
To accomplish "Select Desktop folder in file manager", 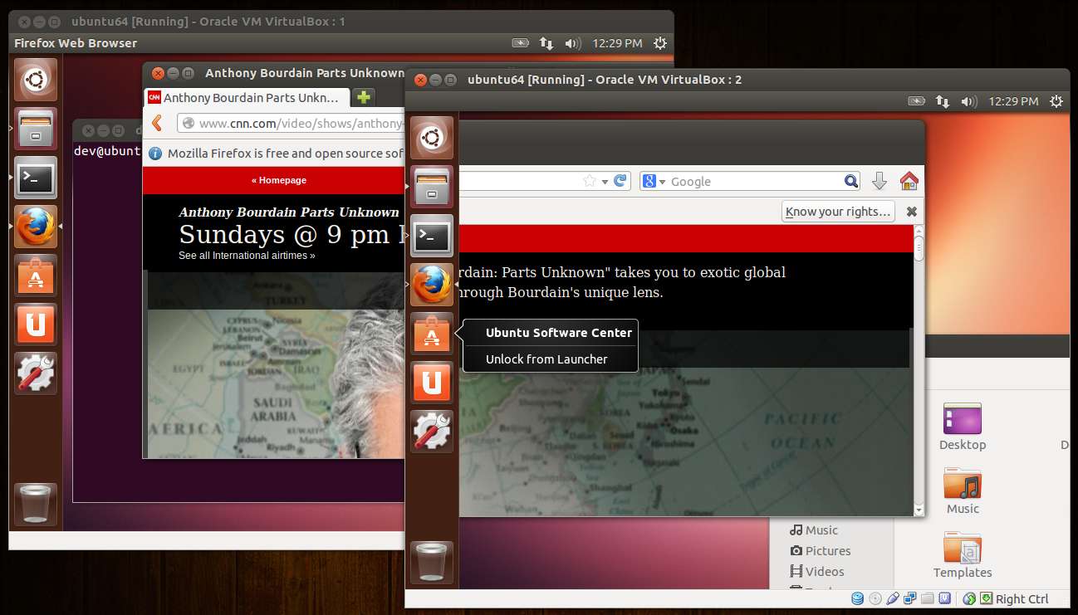I will (x=963, y=427).
